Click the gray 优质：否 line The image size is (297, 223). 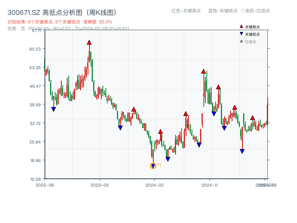click(68, 29)
